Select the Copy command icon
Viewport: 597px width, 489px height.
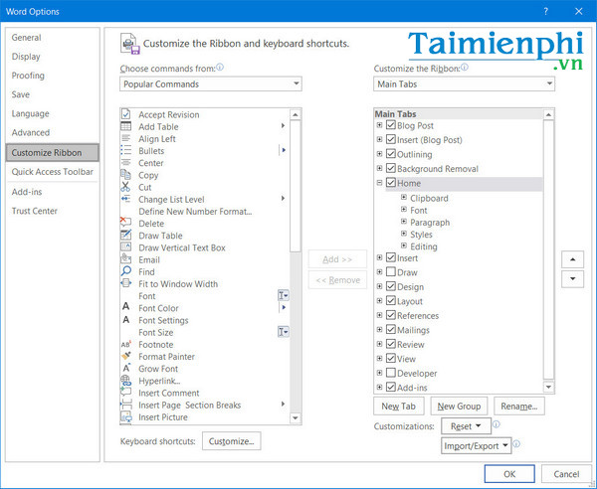126,175
